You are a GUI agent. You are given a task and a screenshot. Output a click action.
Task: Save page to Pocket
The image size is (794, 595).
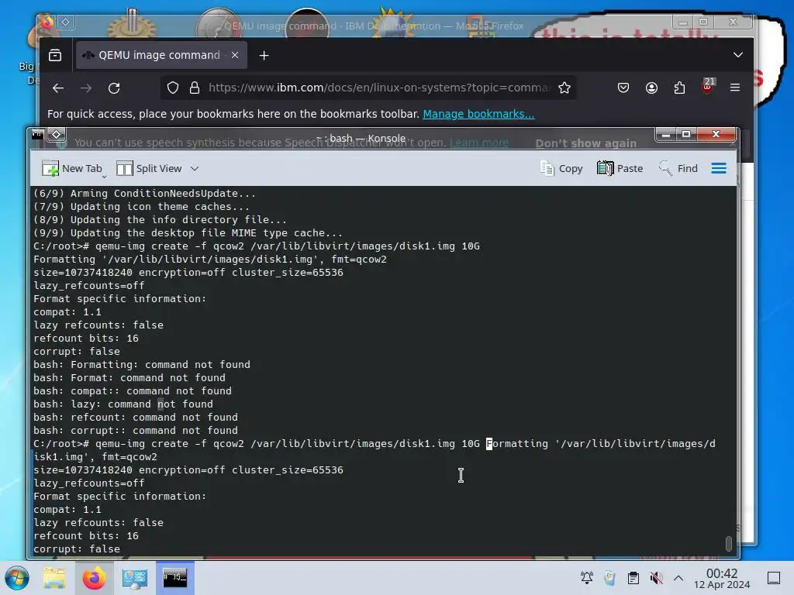(x=623, y=88)
